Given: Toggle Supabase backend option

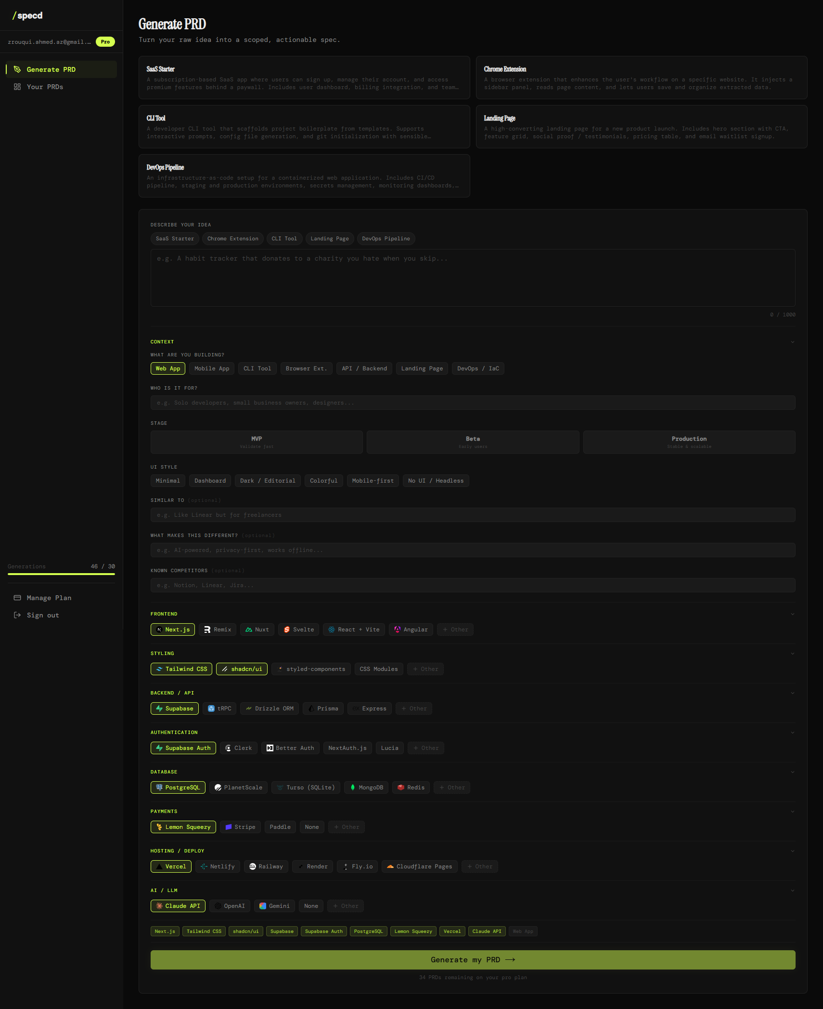Looking at the screenshot, I should coord(175,708).
